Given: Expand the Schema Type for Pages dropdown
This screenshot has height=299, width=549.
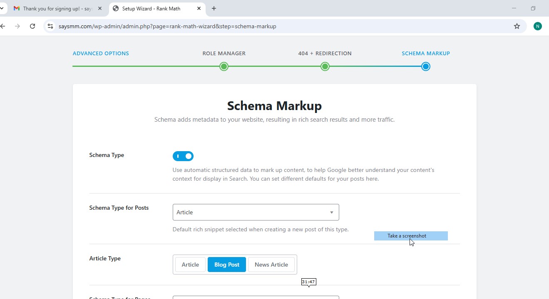Looking at the screenshot, I should (x=256, y=297).
